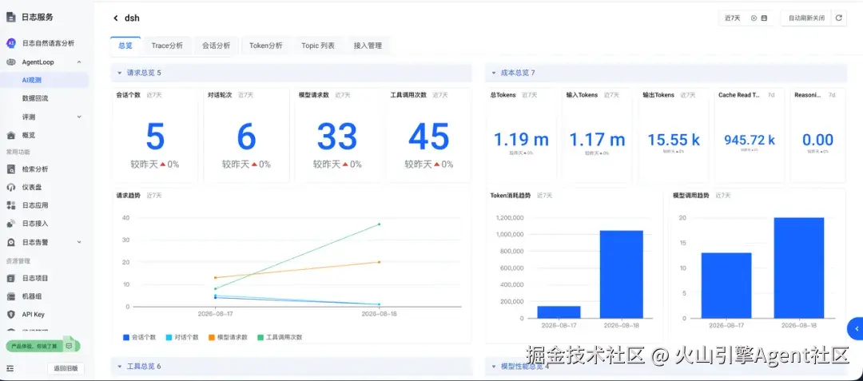This screenshot has width=863, height=381.
Task: Click the 日志服务 logo icon
Action: coord(11,17)
